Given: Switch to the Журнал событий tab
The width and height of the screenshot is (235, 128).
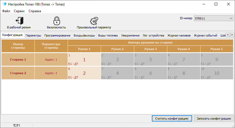Looking at the screenshot, I should 205,35.
